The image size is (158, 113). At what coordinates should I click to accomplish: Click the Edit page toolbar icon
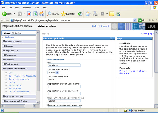point(102,14)
